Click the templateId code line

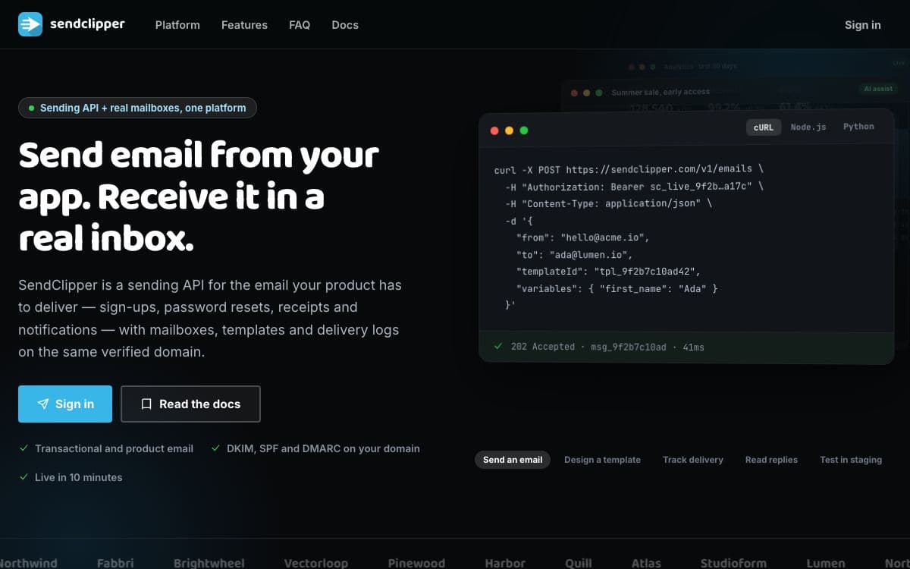[x=608, y=272]
